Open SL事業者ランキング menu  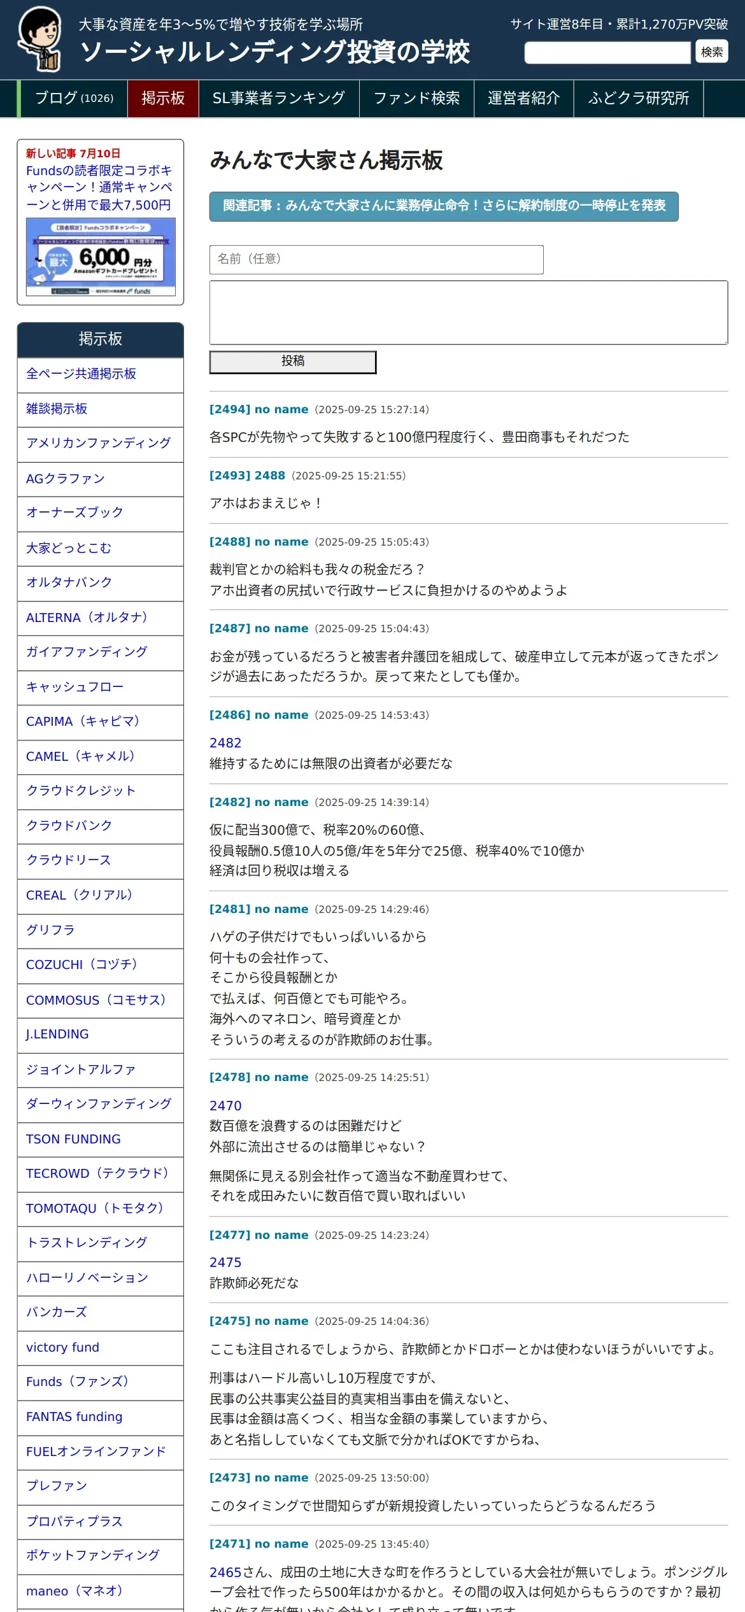(x=279, y=99)
